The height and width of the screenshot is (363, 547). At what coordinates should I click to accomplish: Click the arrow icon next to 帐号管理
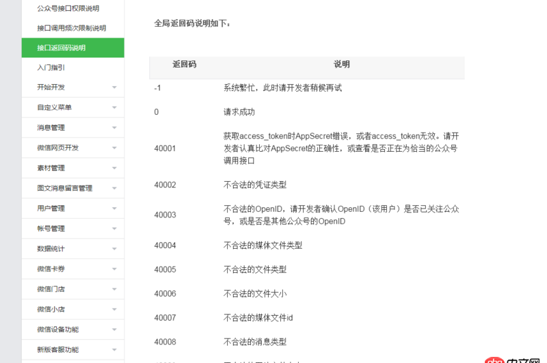pyautogui.click(x=114, y=228)
